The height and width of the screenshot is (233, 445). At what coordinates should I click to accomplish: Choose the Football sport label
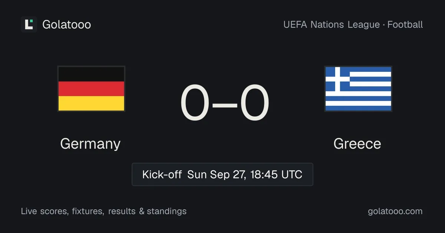405,25
